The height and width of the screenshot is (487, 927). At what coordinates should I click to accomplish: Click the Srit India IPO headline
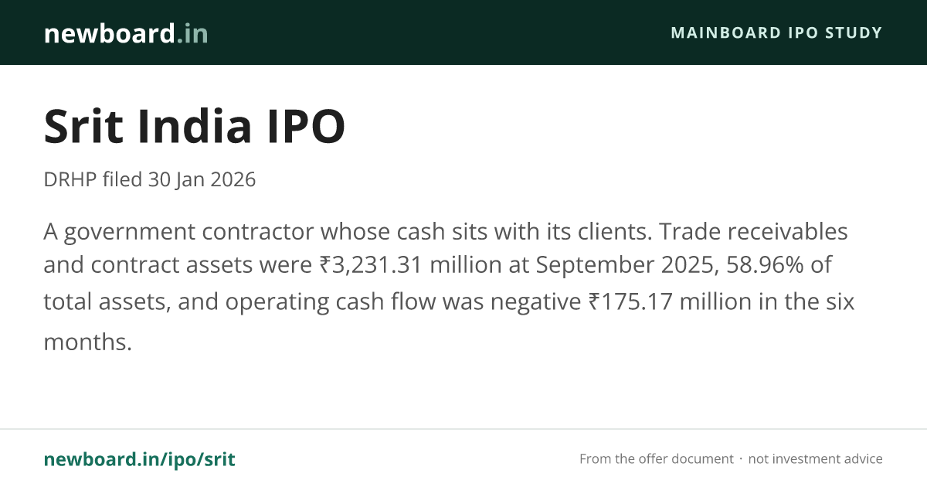tap(195, 126)
